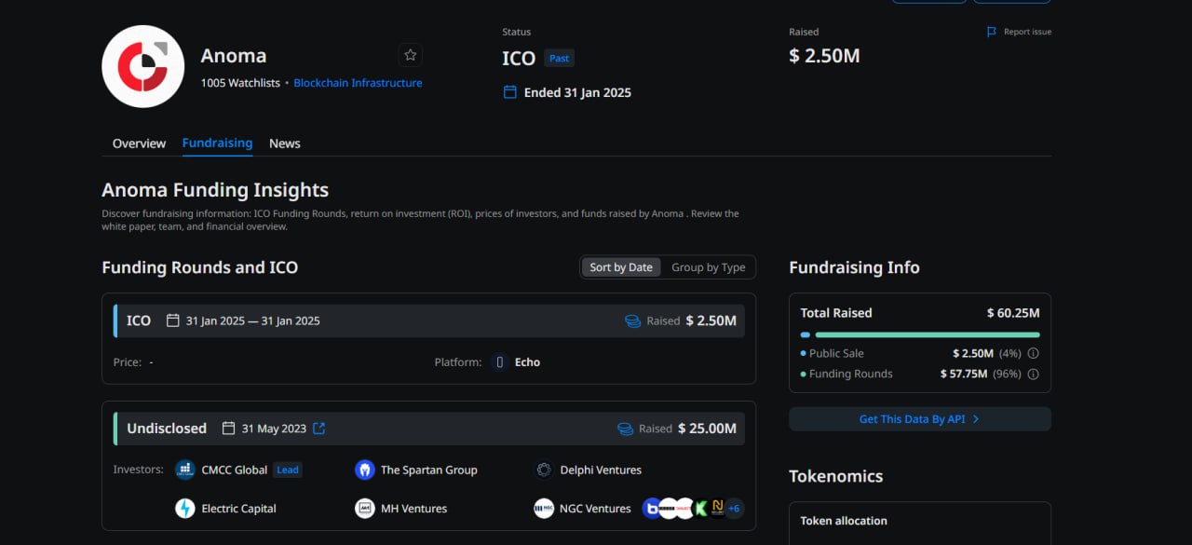The height and width of the screenshot is (545, 1192).
Task: Click the coins icon in the ICO round row
Action: tap(633, 320)
